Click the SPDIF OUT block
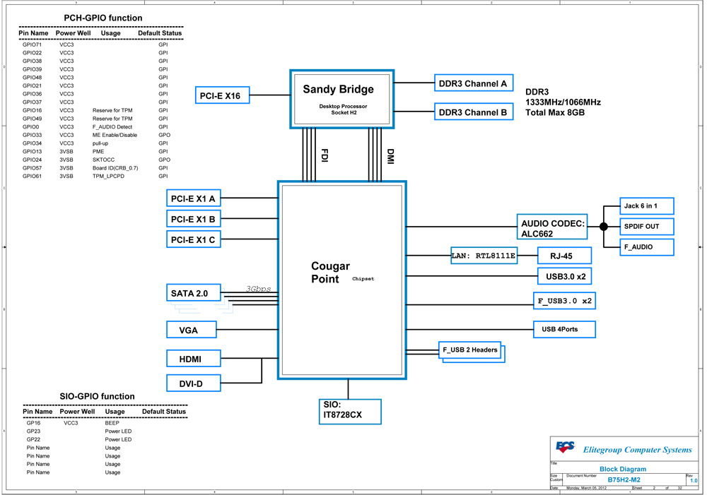This screenshot has height=495, width=707. [x=647, y=227]
